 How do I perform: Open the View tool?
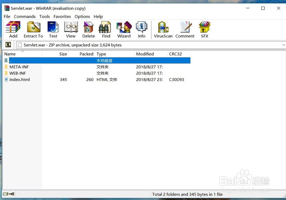[71, 29]
